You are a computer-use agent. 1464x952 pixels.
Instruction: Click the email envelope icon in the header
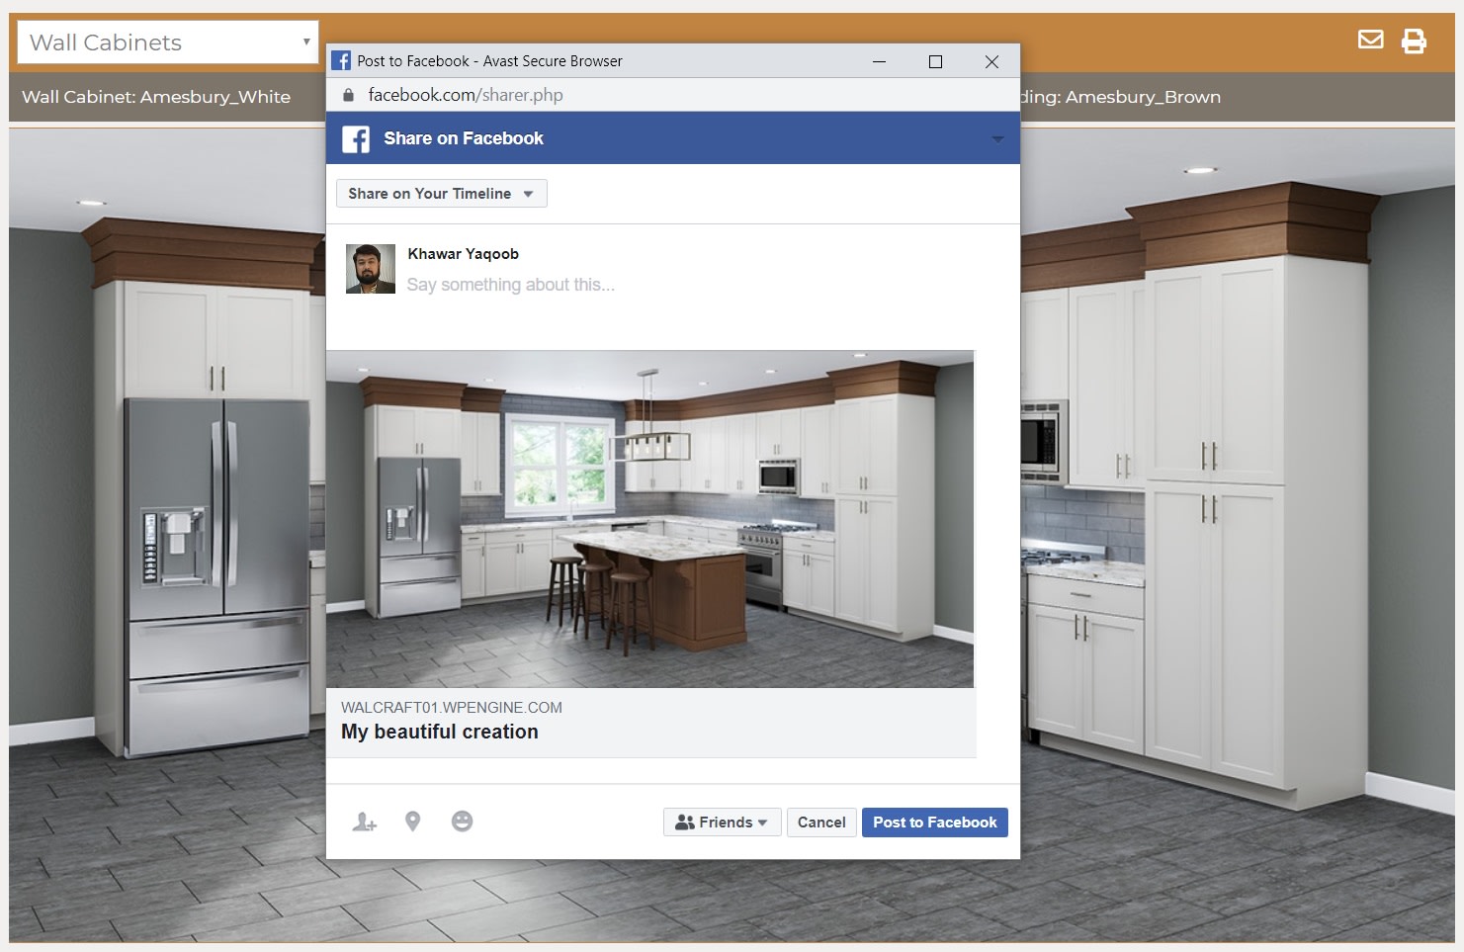(x=1370, y=40)
